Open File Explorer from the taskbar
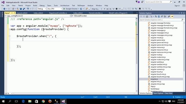The width and height of the screenshot is (186, 104). click(30, 101)
